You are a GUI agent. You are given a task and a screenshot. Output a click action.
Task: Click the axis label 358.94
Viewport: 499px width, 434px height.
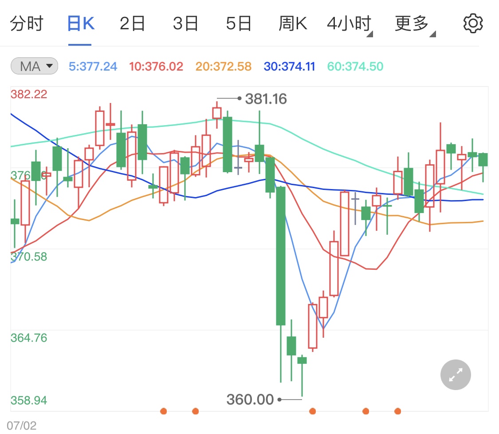29,400
